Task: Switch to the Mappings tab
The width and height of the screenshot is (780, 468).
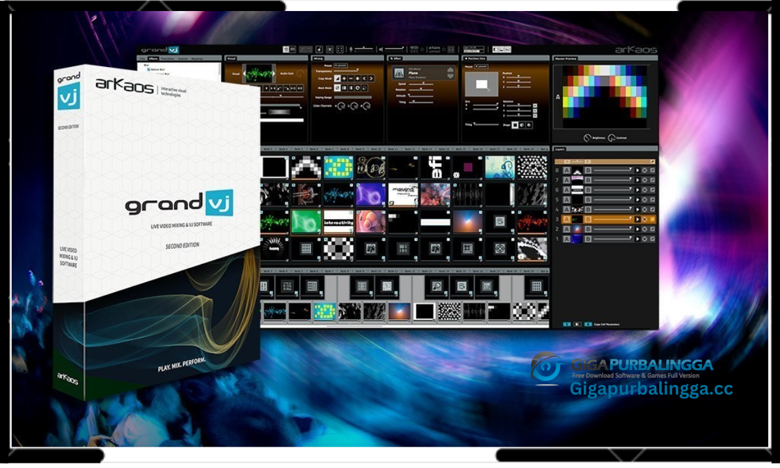Action: pyautogui.click(x=197, y=58)
